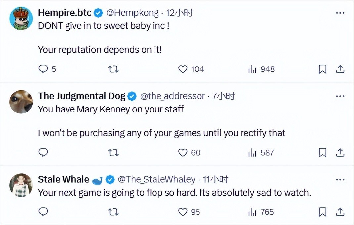Open more options for Stale Whale tweet
The height and width of the screenshot is (225, 354).
pyautogui.click(x=340, y=180)
